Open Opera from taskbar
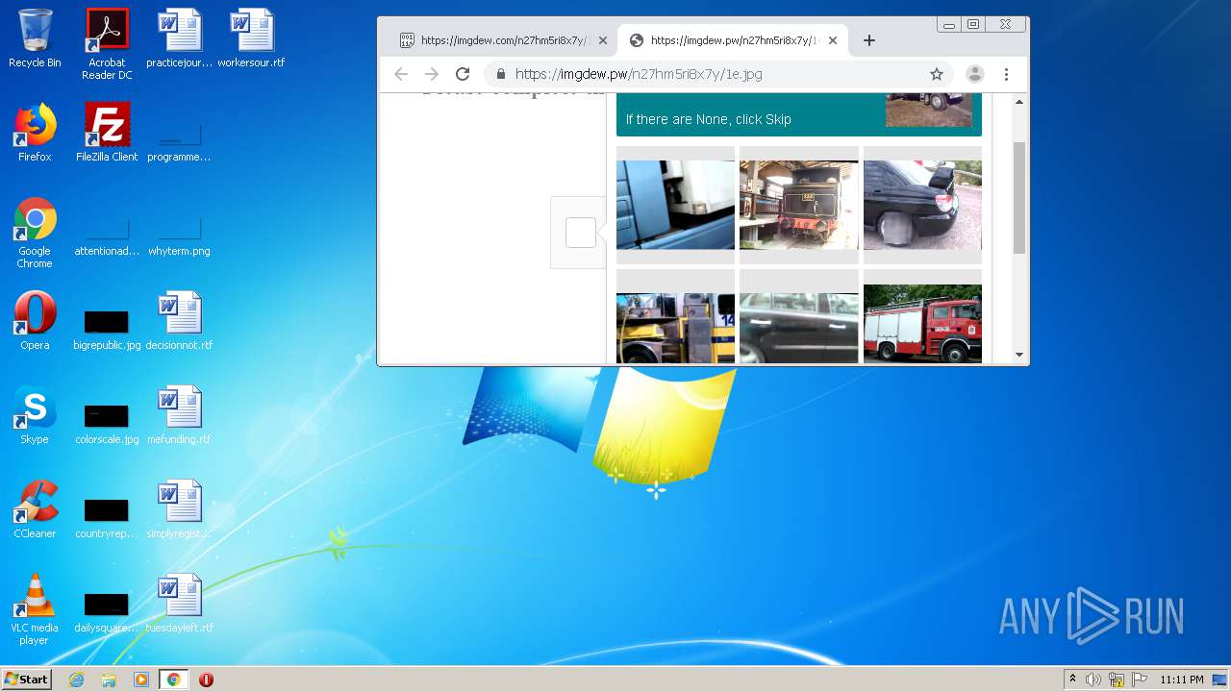 tap(206, 680)
